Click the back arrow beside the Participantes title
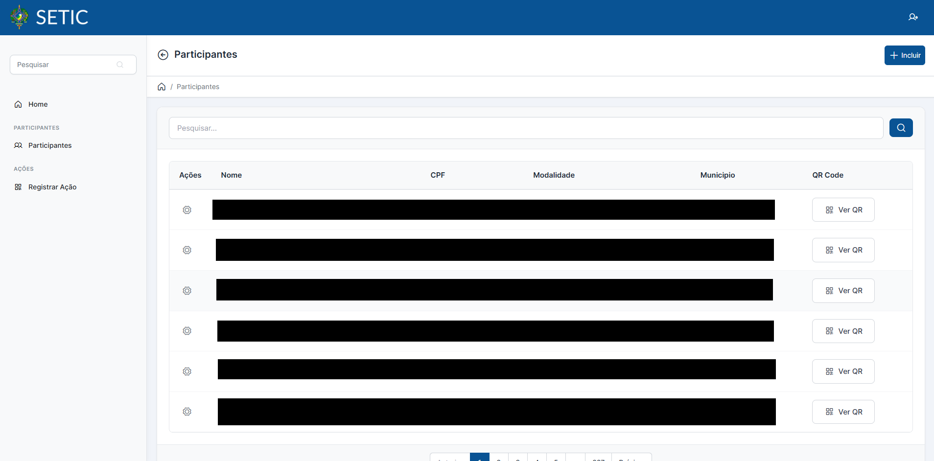 pyautogui.click(x=163, y=55)
